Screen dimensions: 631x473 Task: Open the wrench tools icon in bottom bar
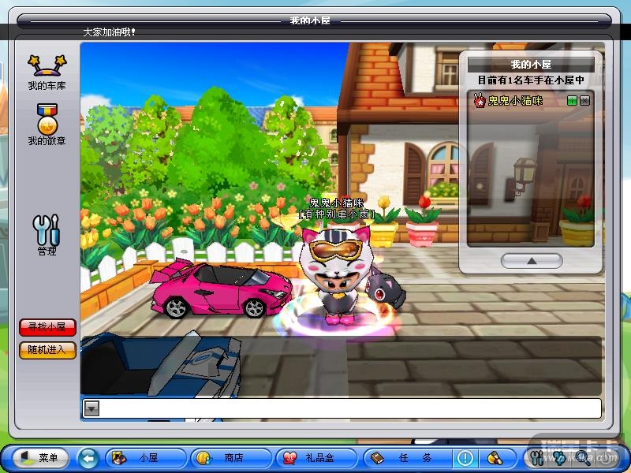[537, 458]
